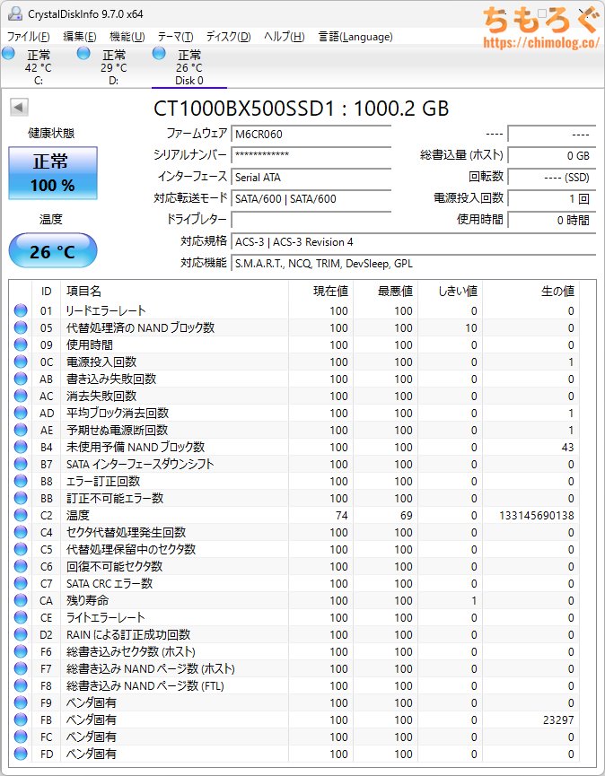Viewport: 605px width, 776px height.
Task: Click the しきい値 column header
Action: click(x=451, y=291)
